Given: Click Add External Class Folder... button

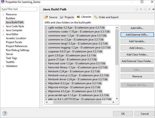Looking at the screenshot, I should click(137, 61).
